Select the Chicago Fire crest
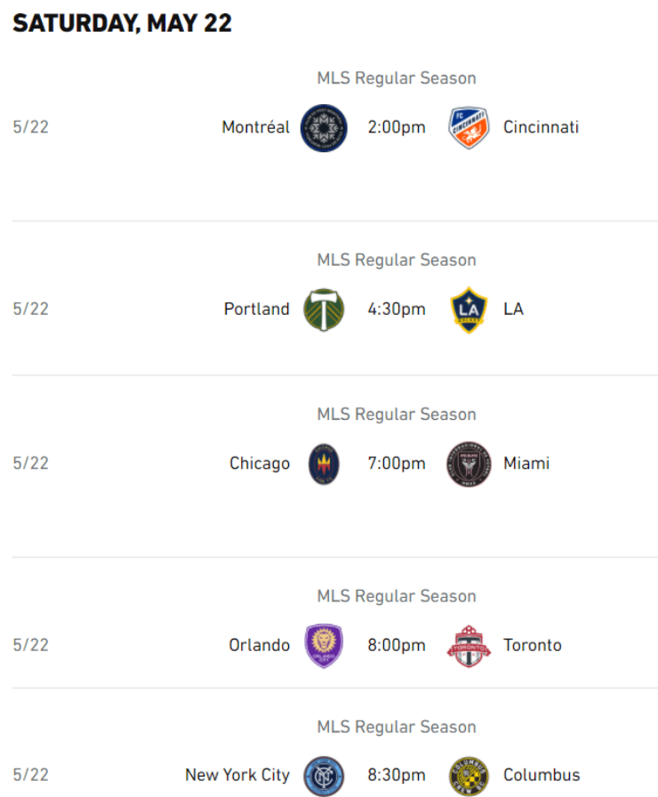Image resolution: width=658 pixels, height=797 pixels. pos(324,463)
